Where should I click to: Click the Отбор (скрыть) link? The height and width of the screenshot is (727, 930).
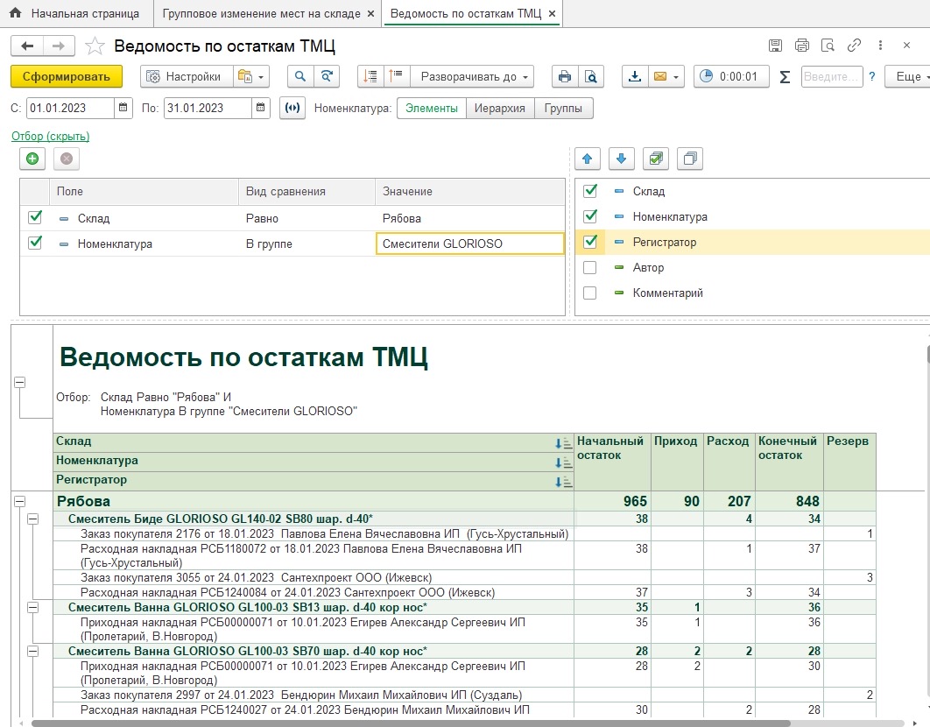pos(50,136)
